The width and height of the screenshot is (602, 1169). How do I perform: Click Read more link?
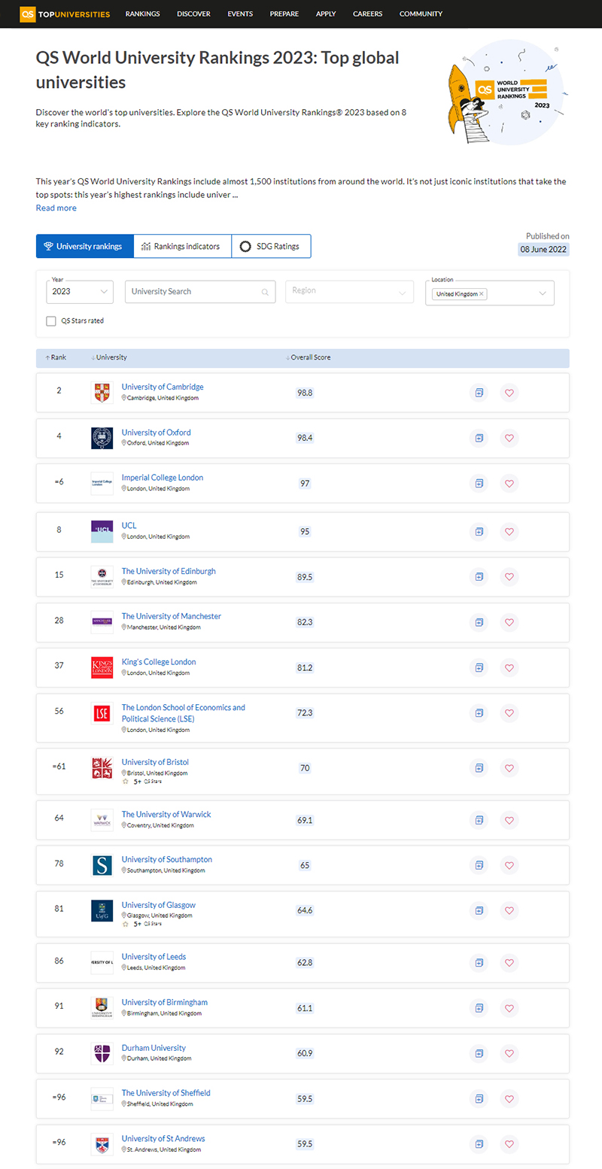(x=56, y=208)
